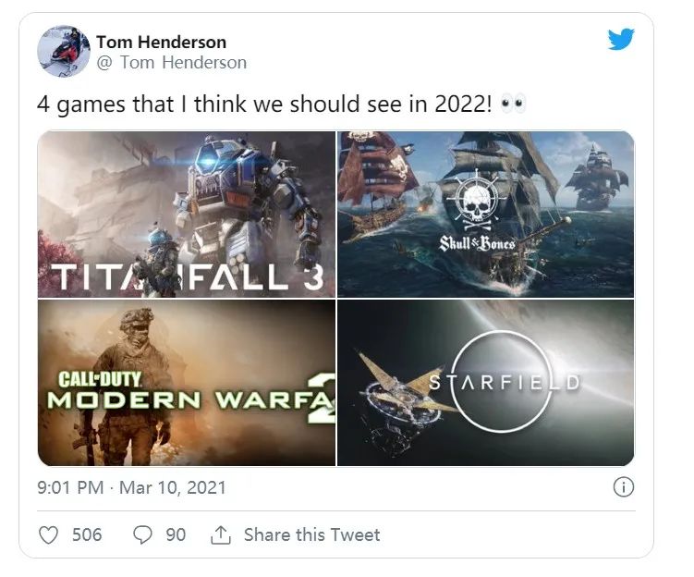The width and height of the screenshot is (694, 577).
Task: Click the blue Twitter bird logo
Action: [620, 39]
